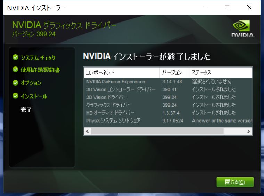Screen dimensions: 264x196
Task: Select the システム チェック step label
Action: (38, 57)
